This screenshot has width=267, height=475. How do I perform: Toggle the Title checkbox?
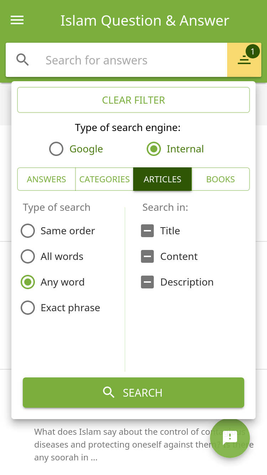(x=147, y=231)
